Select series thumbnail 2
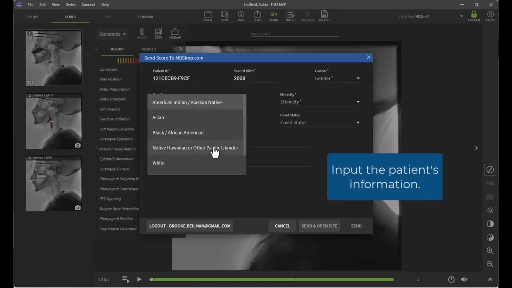 coord(54,121)
